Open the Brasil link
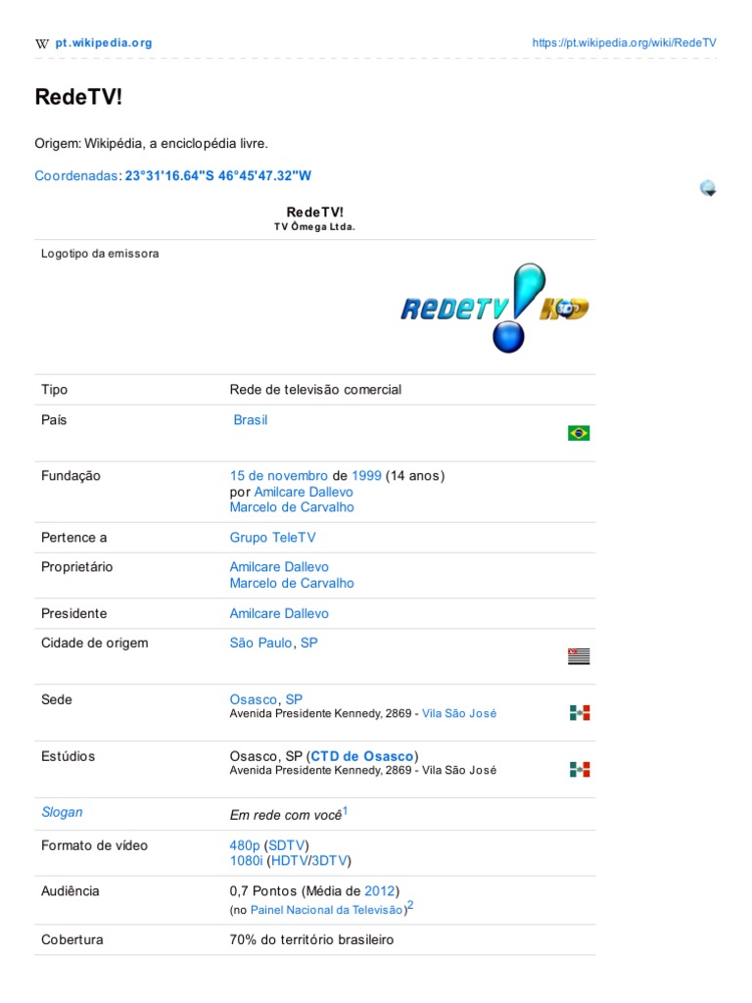The width and height of the screenshot is (752, 1003). pyautogui.click(x=250, y=420)
